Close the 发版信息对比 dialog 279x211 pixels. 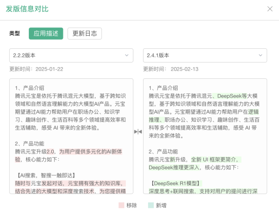270,9
